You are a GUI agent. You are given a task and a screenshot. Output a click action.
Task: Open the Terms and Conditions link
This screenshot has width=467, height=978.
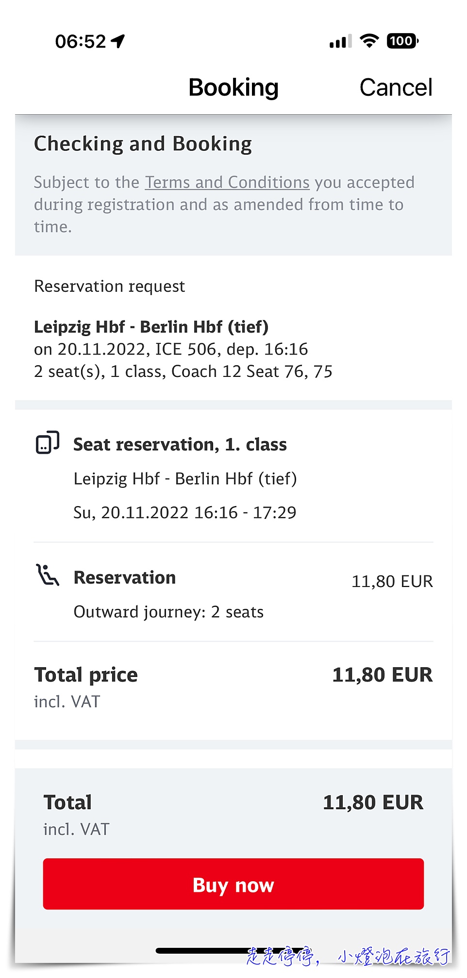point(227,182)
